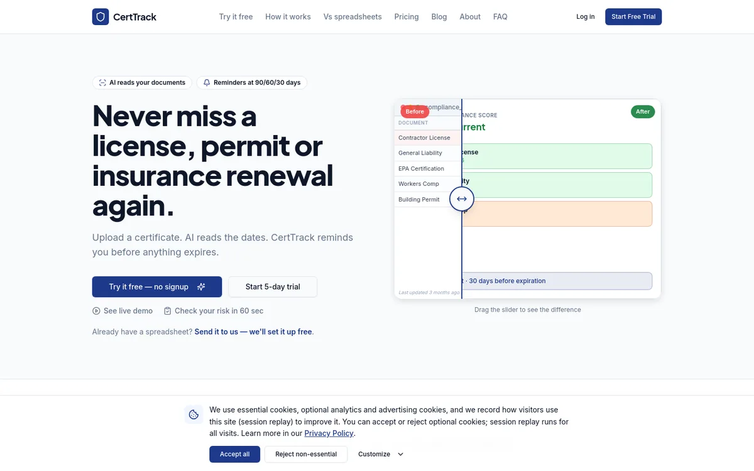
Task: Open Check your risk in 60 sec
Action: coord(214,311)
